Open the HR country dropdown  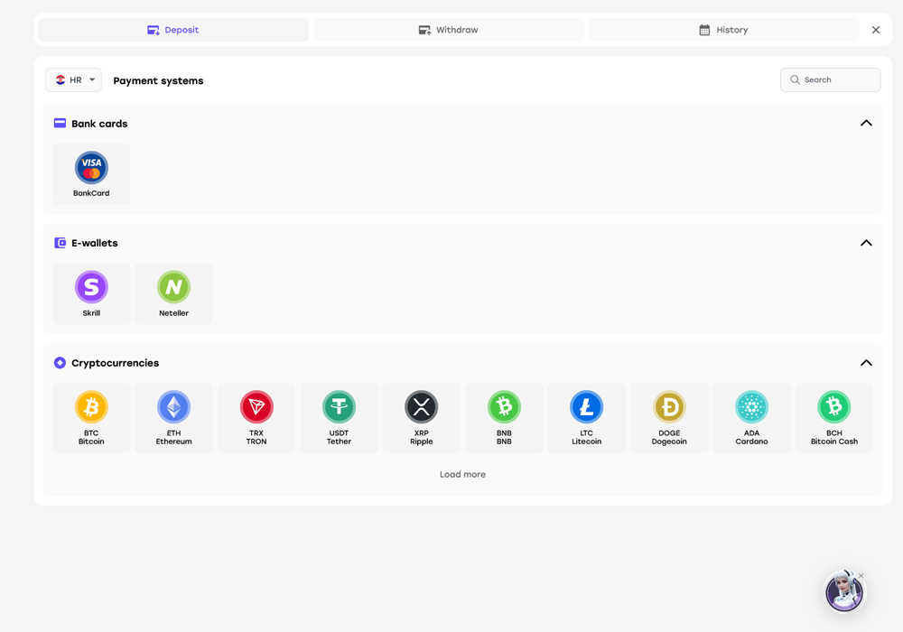coord(74,80)
